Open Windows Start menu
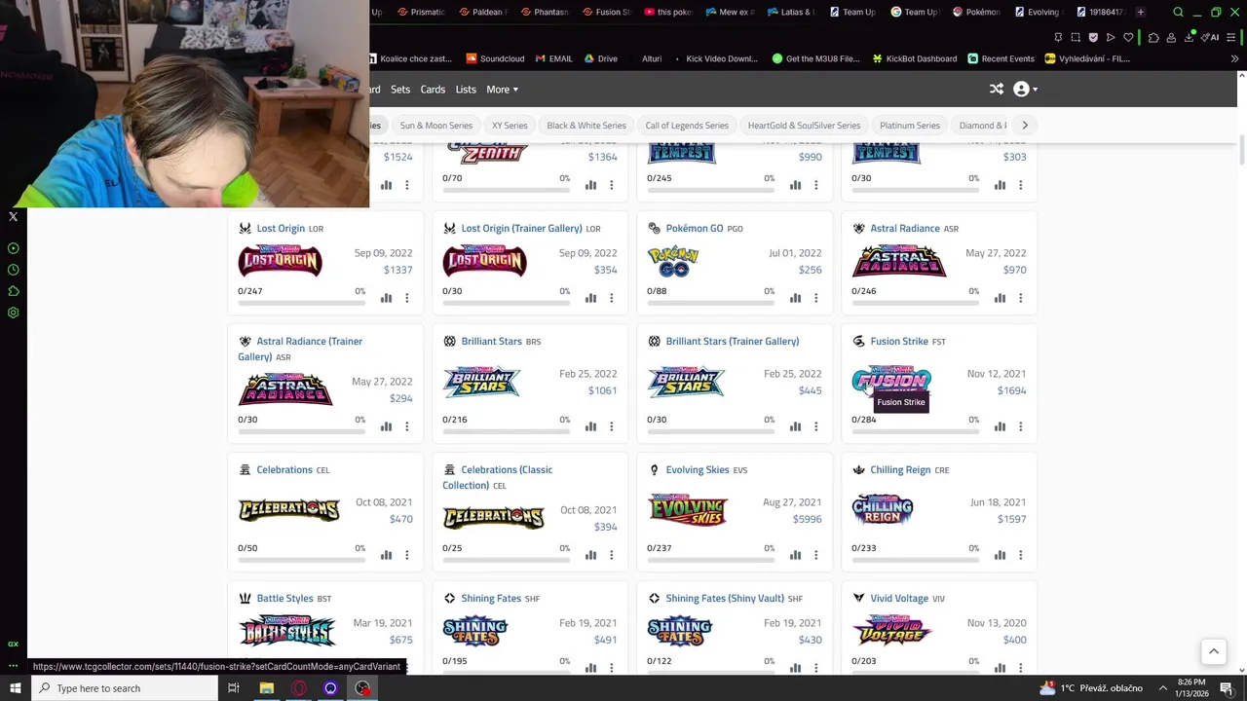1247x701 pixels. point(15,688)
